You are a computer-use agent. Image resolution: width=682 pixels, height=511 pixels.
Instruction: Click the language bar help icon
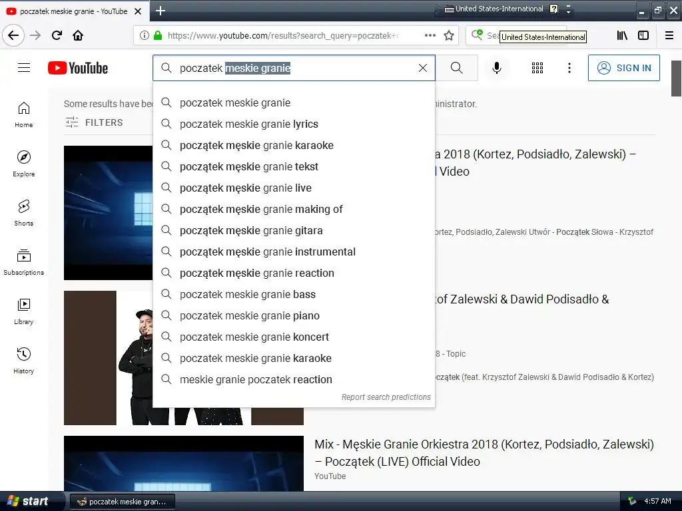[x=553, y=9]
